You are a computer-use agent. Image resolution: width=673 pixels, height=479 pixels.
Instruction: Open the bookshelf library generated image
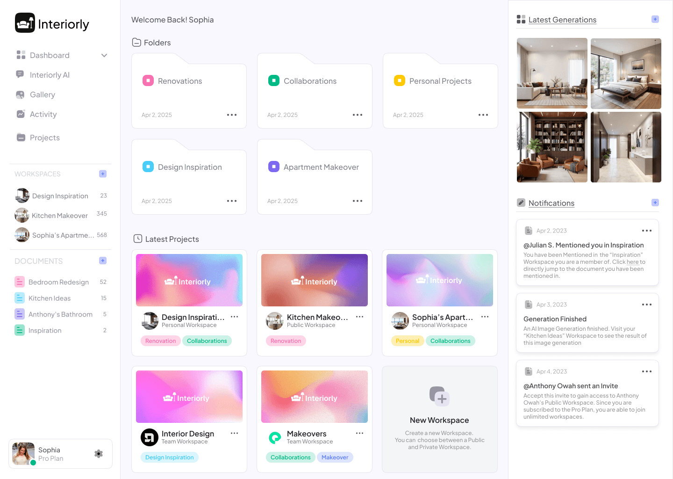[x=552, y=147]
